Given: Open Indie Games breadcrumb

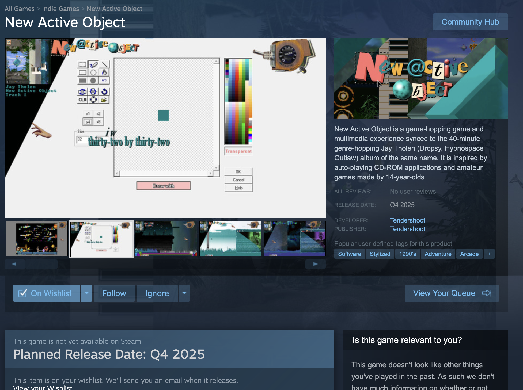Looking at the screenshot, I should pyautogui.click(x=60, y=9).
